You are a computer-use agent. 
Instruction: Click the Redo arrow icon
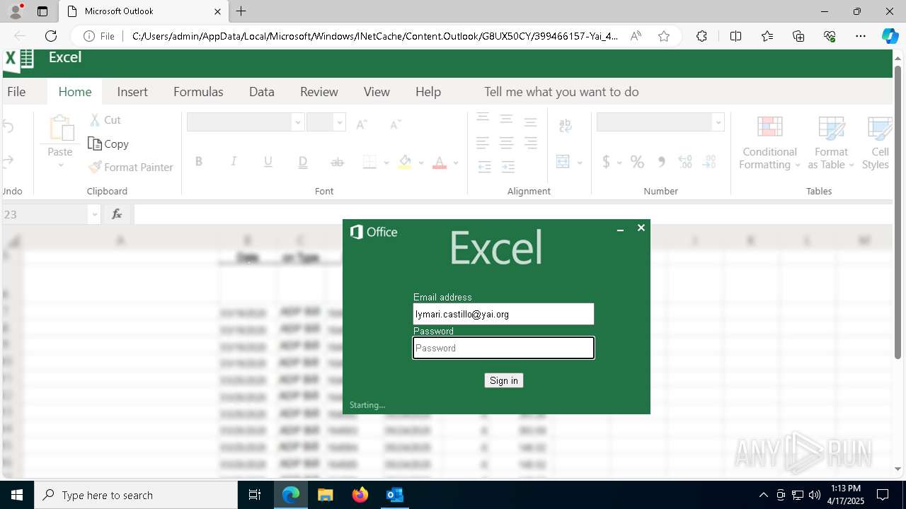8,161
